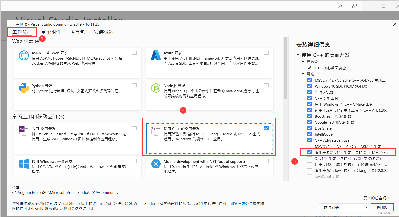Uncheck the 使用 C++ 的桌面开发 workload
This screenshot has height=217, width=399.
[266, 128]
